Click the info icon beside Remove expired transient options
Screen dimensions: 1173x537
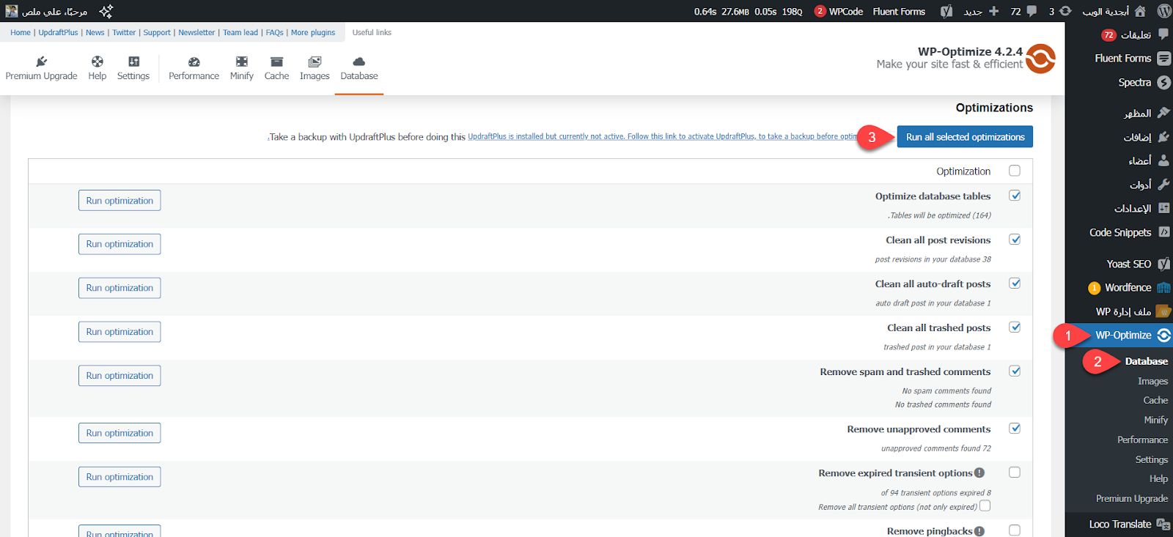pos(979,473)
